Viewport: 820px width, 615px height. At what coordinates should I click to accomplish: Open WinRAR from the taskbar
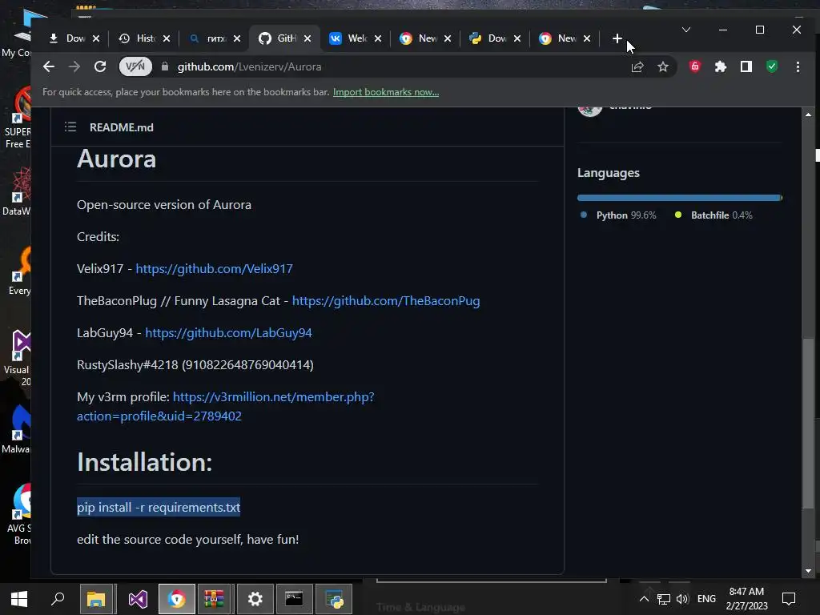point(214,599)
